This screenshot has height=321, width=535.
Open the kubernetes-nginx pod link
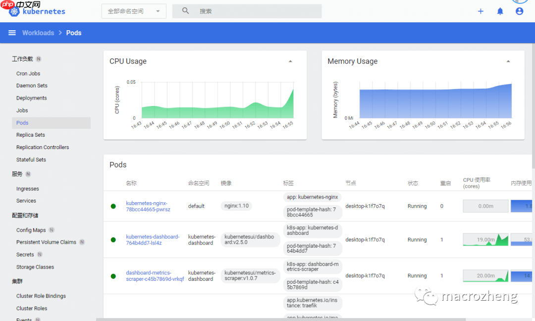[x=148, y=206]
